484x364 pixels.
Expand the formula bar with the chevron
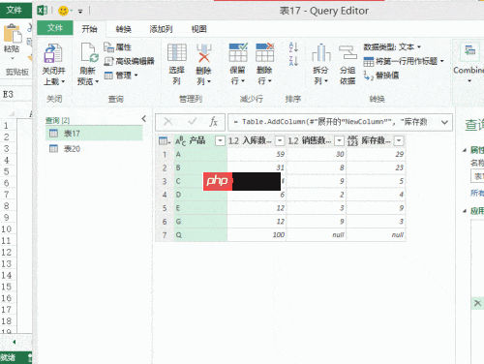pyautogui.click(x=444, y=122)
